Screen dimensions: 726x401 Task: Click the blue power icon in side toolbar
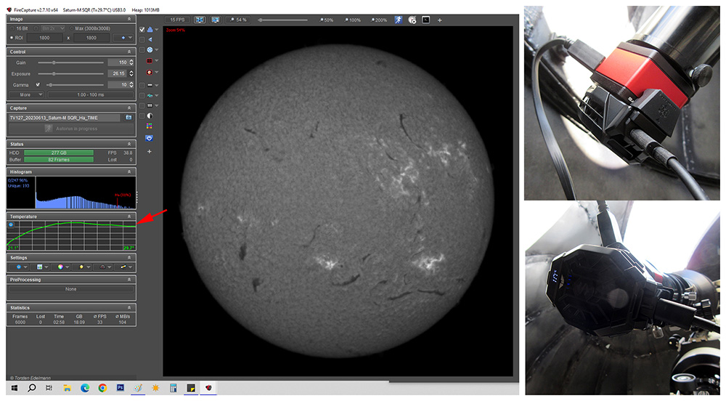(x=150, y=137)
